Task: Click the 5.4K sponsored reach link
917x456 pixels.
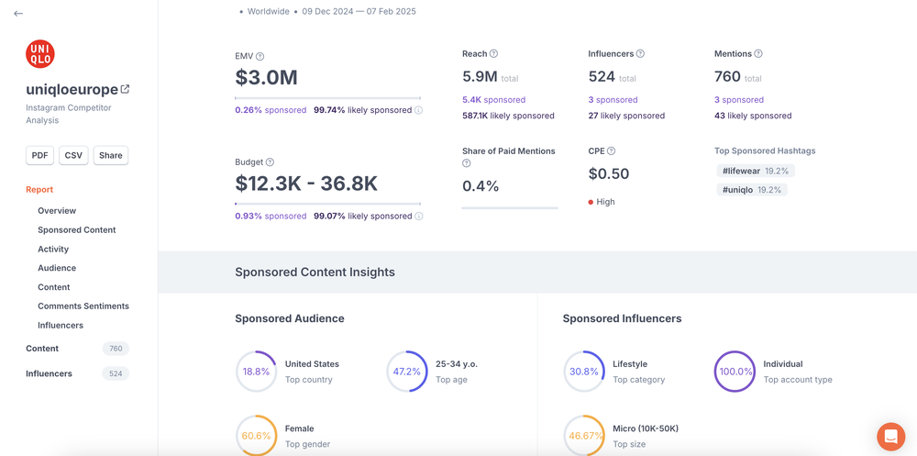Action: point(493,99)
